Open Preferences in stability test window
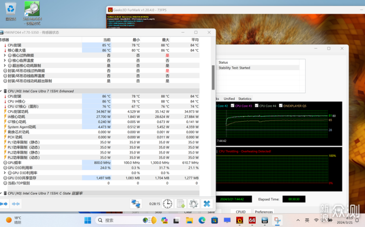The height and width of the screenshot is (227, 365). (x=264, y=212)
